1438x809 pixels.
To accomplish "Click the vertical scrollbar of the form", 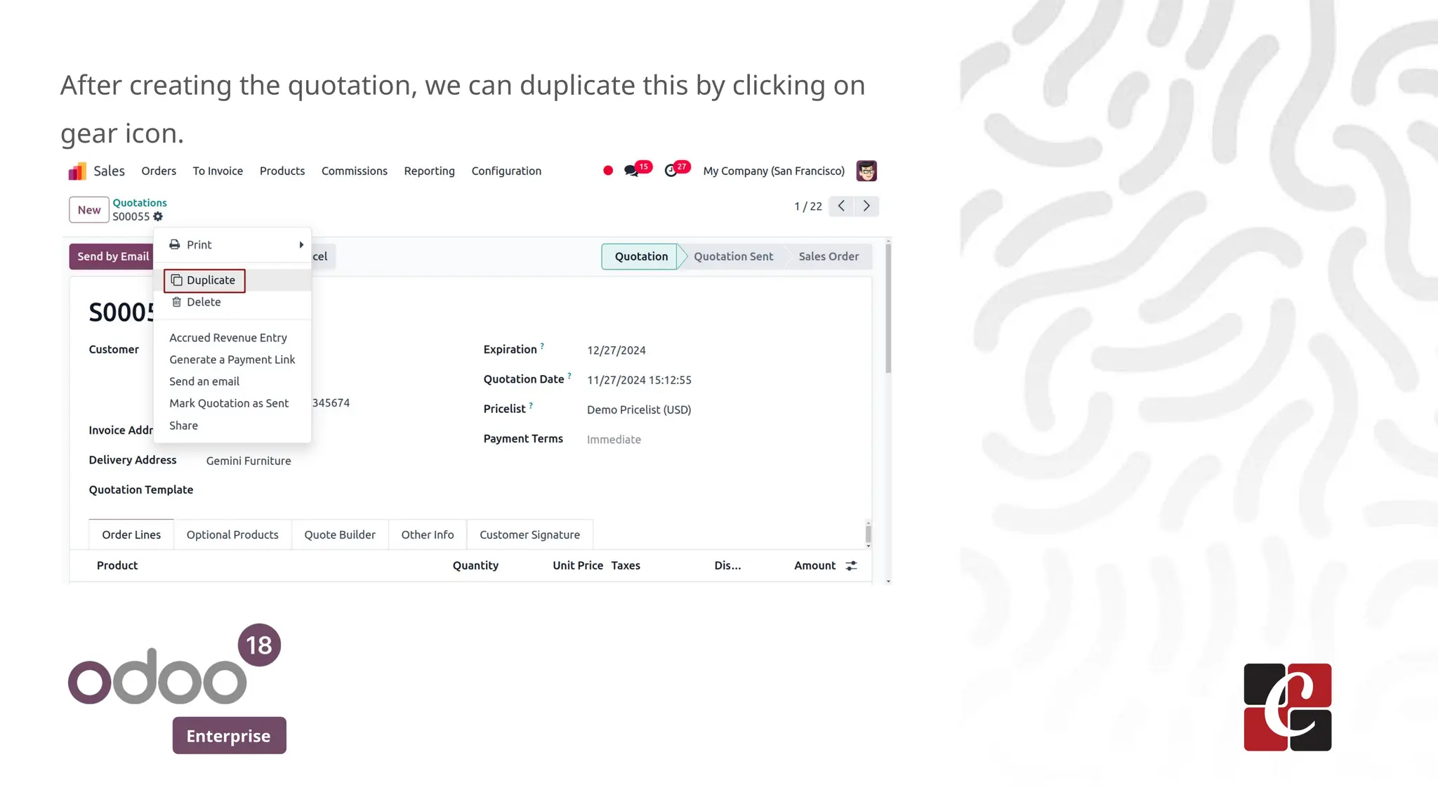I will click(x=888, y=309).
